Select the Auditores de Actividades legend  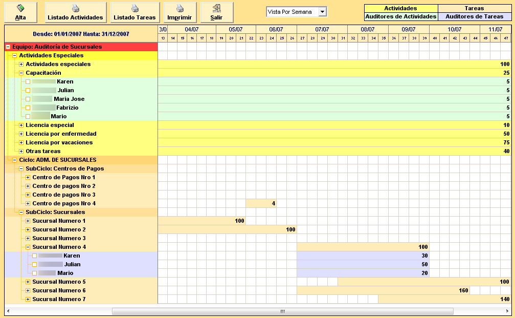pyautogui.click(x=401, y=16)
